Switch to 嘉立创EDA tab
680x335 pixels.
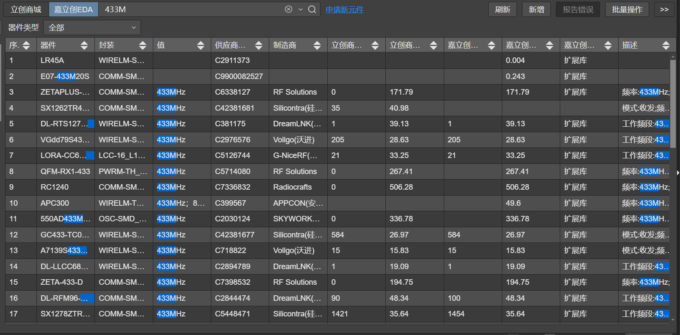click(x=74, y=9)
